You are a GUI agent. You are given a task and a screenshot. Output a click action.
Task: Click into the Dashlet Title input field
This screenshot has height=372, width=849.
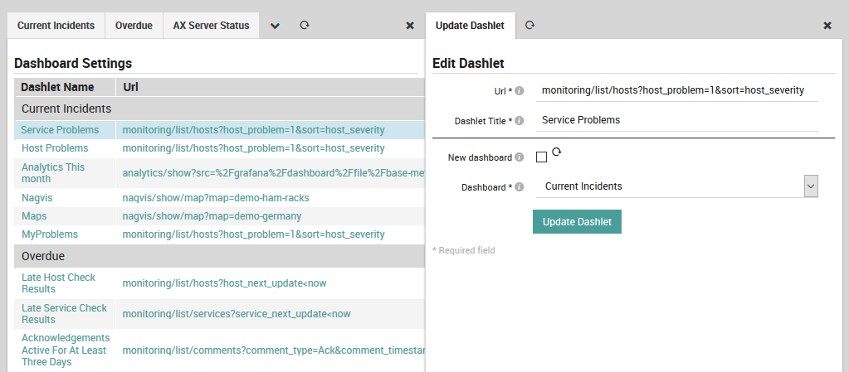coord(676,120)
